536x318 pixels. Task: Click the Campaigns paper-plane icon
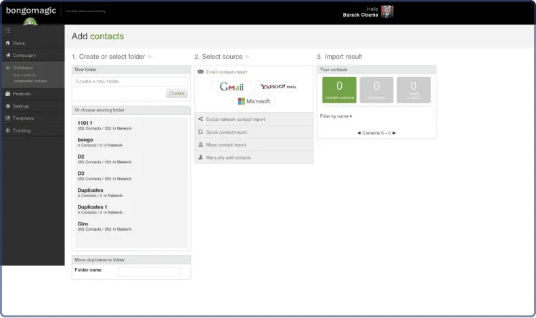click(8, 55)
